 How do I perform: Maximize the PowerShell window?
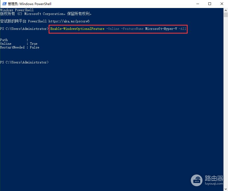click(x=210, y=4)
